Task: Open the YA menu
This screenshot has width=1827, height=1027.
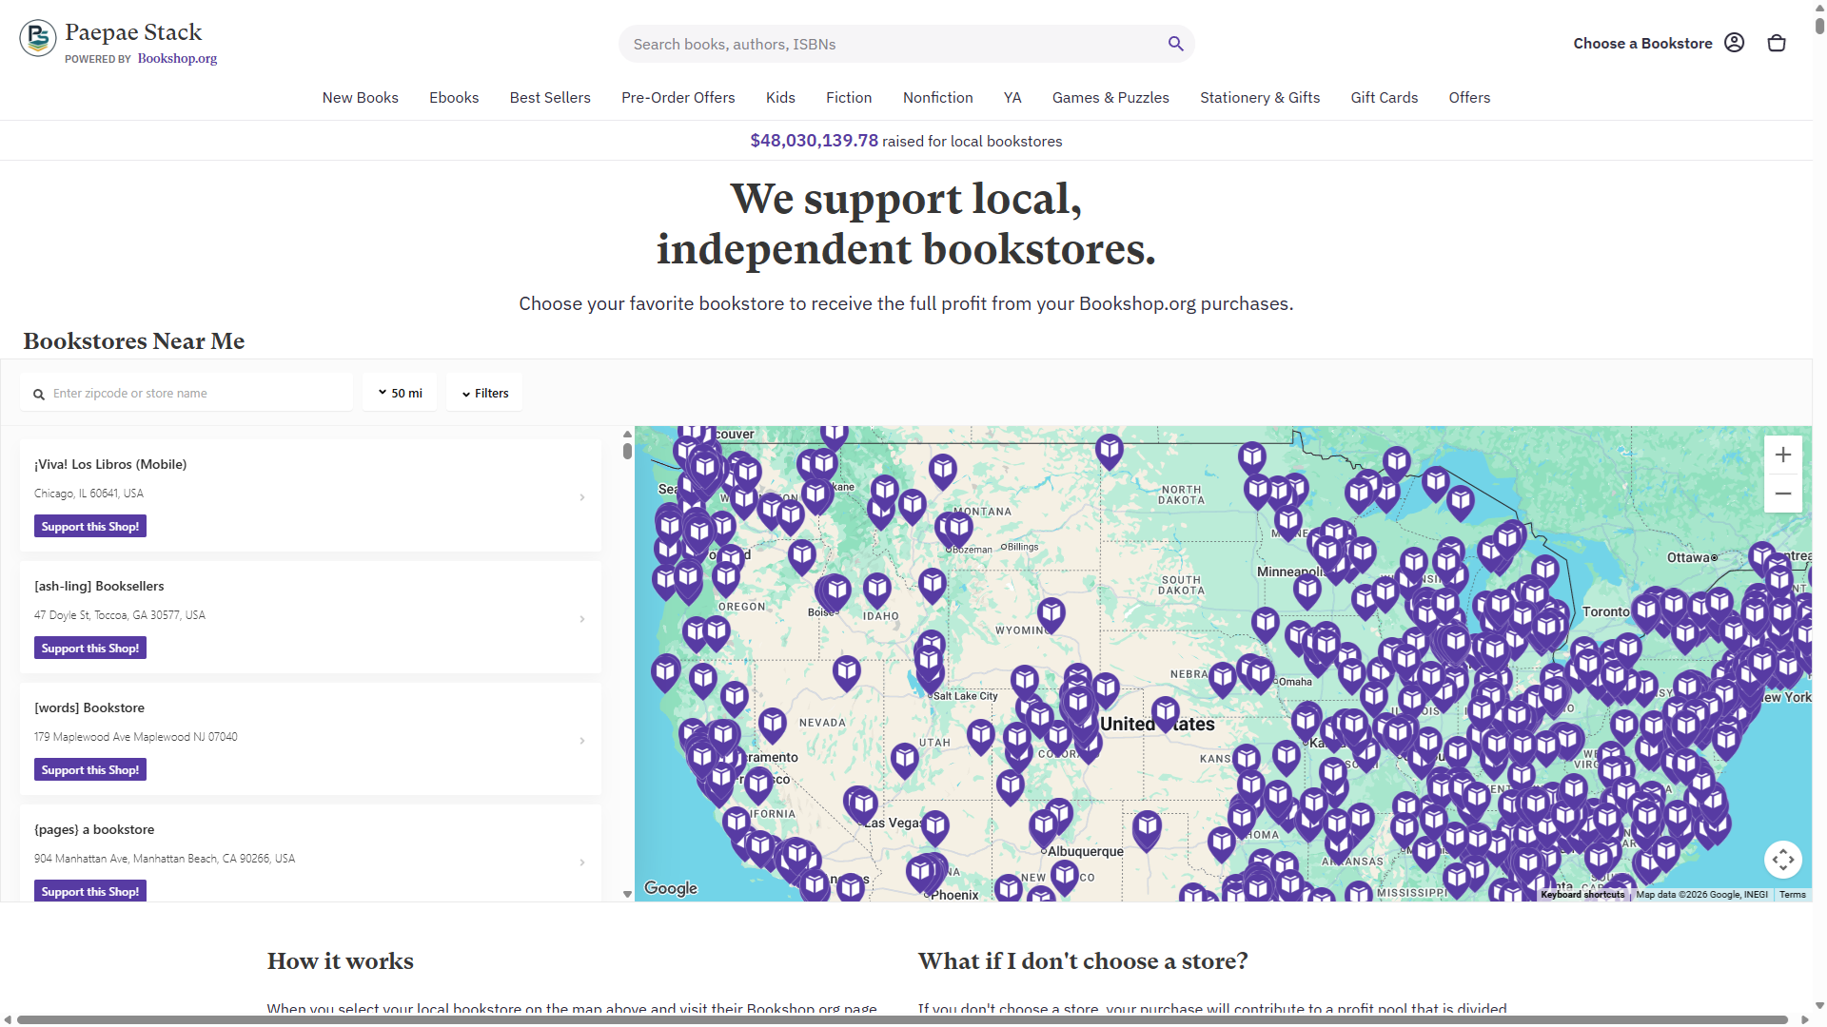Action: (x=1012, y=98)
